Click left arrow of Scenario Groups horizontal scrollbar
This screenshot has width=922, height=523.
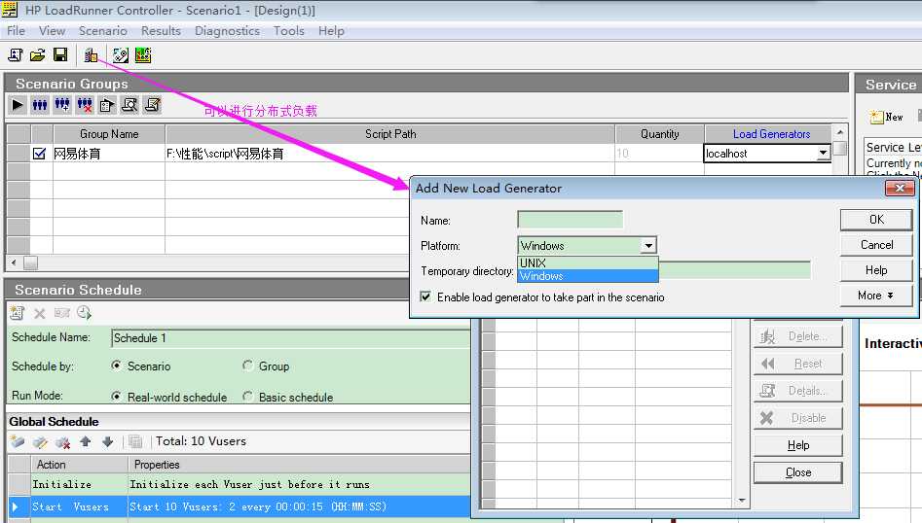click(x=14, y=262)
